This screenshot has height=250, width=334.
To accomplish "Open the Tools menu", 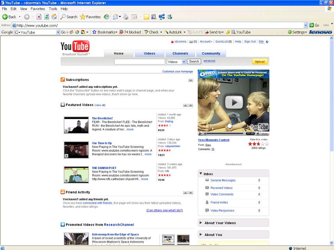I will [x=53, y=9].
